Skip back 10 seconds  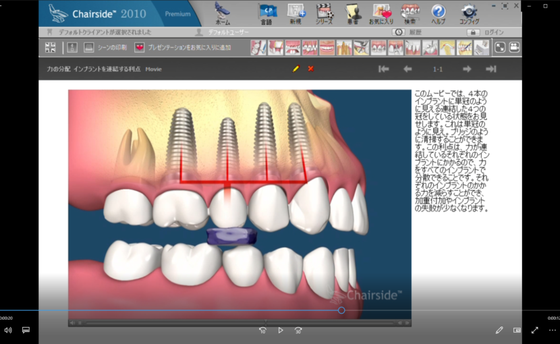[262, 331]
